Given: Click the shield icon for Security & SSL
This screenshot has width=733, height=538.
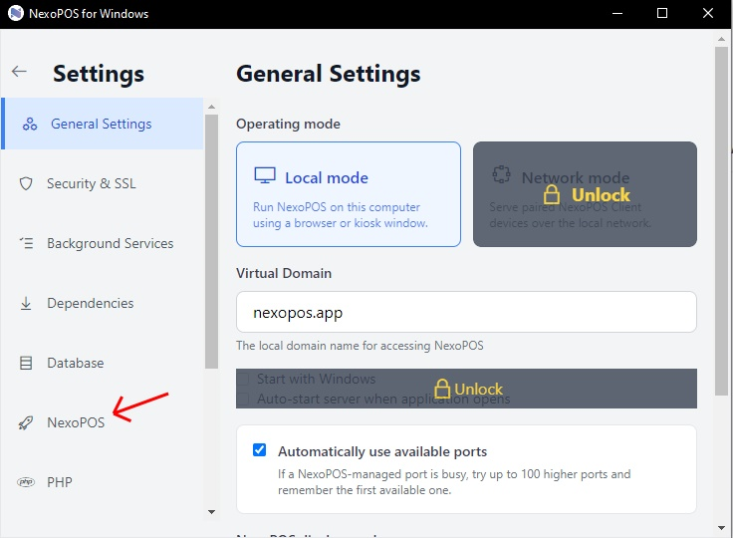Looking at the screenshot, I should (26, 183).
